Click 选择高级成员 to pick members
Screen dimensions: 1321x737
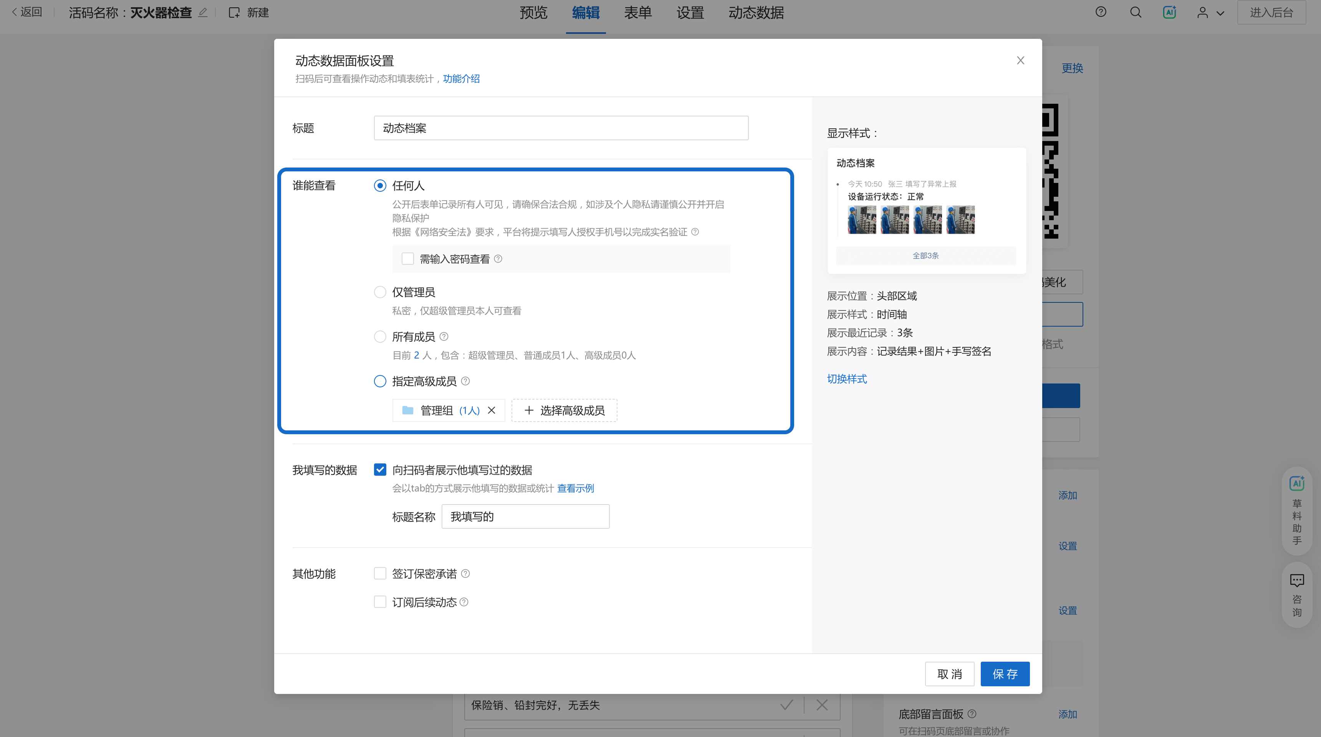point(564,410)
